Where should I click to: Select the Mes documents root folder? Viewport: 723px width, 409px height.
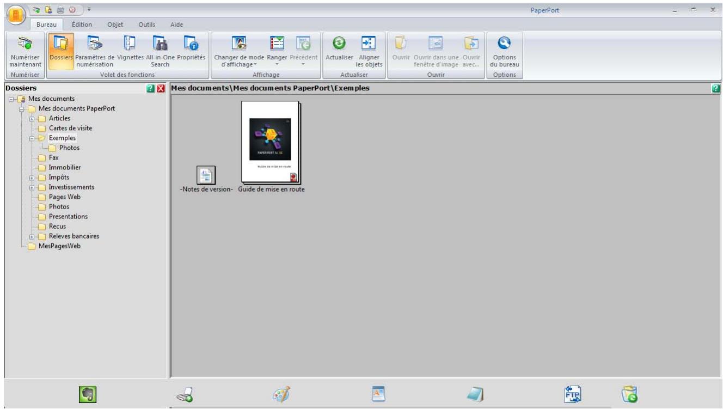[51, 99]
